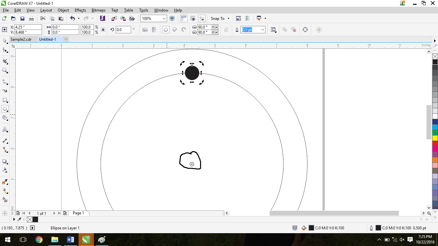The image size is (438, 246).
Task: Pick the Artistic Media tool
Action: coord(5,91)
